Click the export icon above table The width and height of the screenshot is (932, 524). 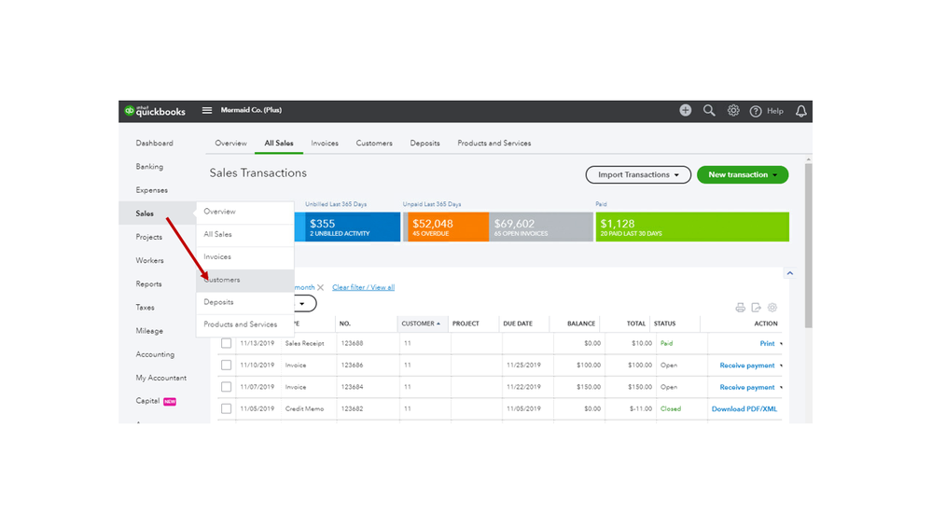[x=756, y=308]
